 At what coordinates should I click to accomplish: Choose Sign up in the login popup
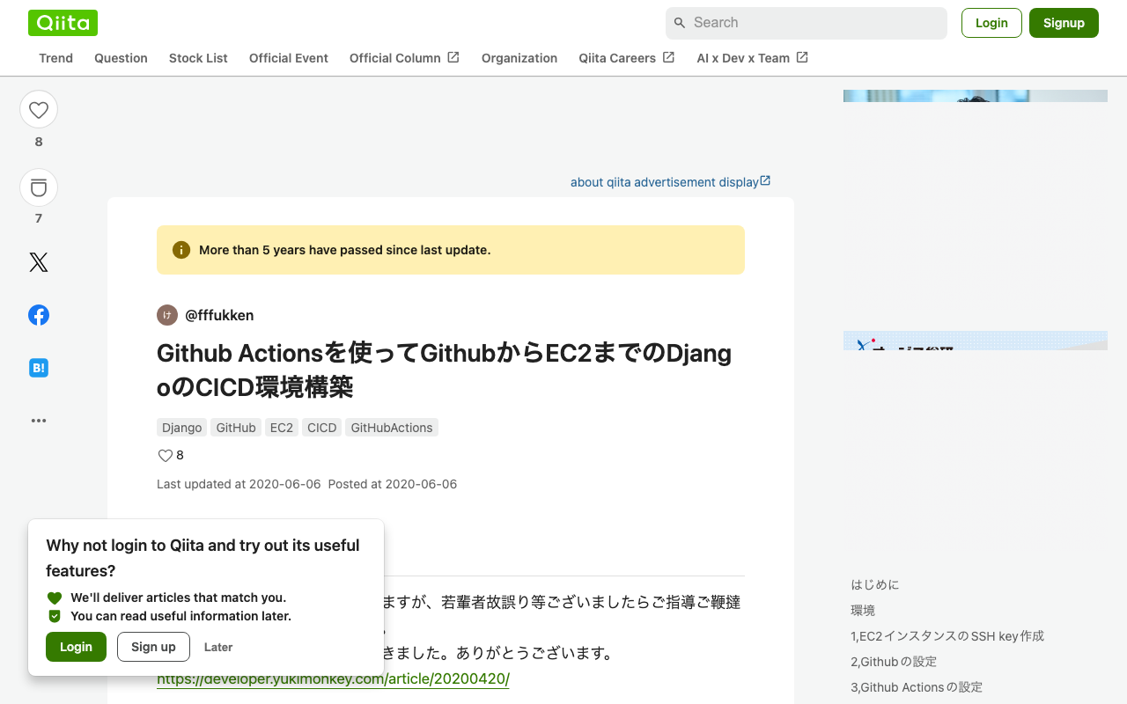[x=153, y=647]
